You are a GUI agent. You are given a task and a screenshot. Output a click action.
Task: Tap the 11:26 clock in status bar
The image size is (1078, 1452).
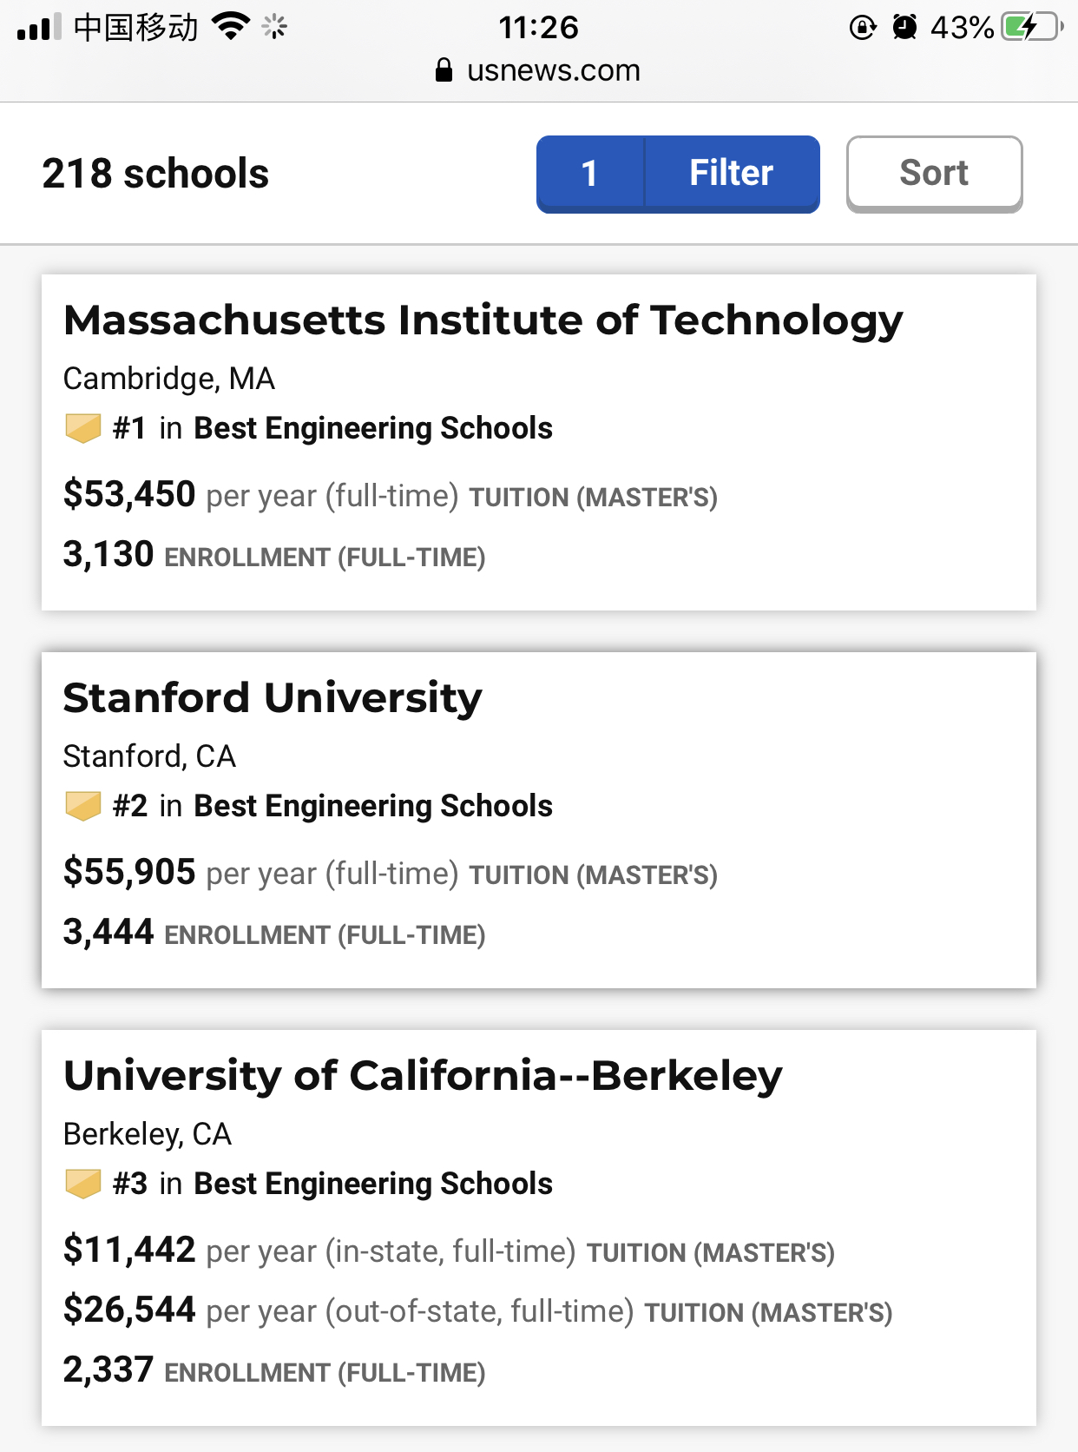538,28
